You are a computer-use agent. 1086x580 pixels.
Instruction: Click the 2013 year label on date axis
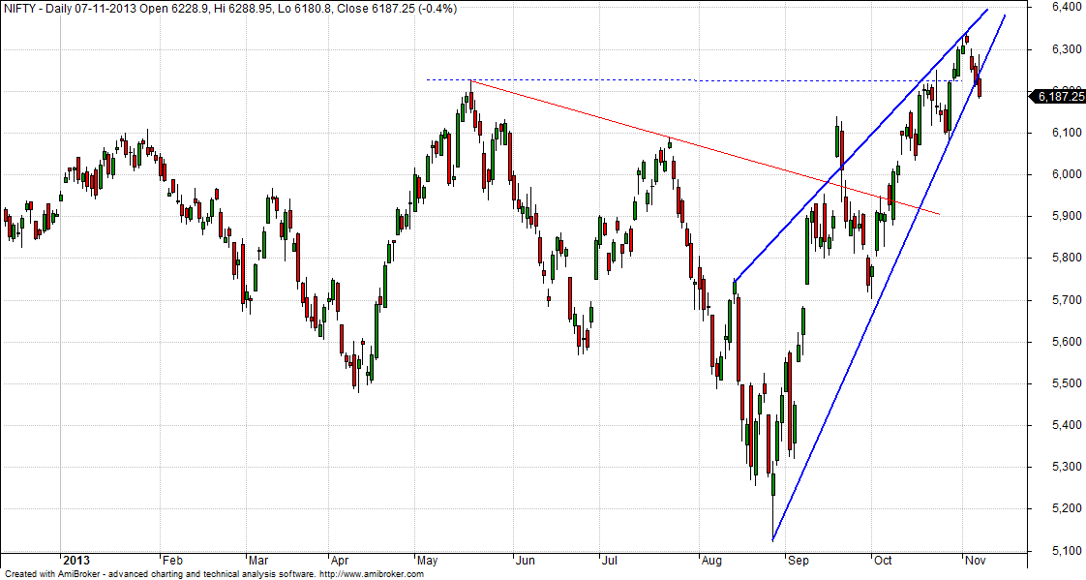click(75, 561)
